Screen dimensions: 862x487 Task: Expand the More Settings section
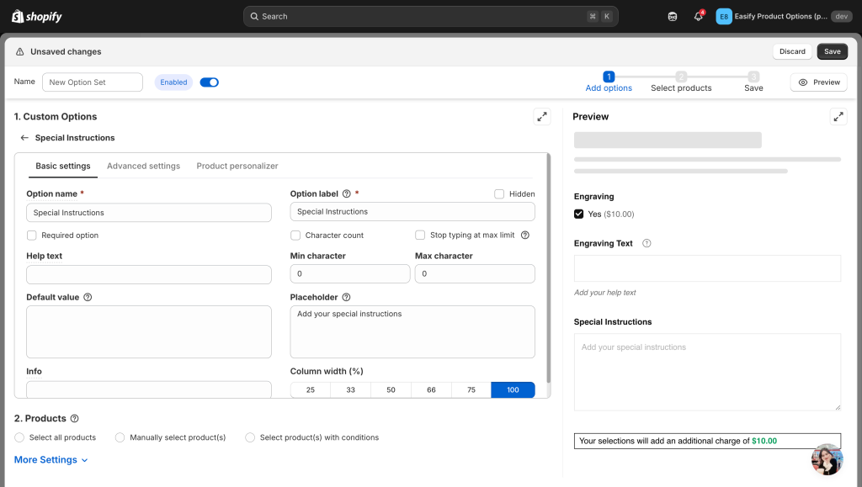(x=51, y=460)
